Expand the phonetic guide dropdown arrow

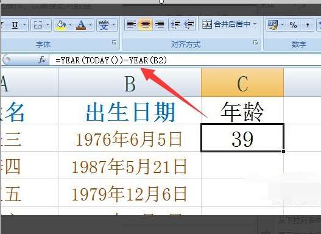[x=114, y=25]
